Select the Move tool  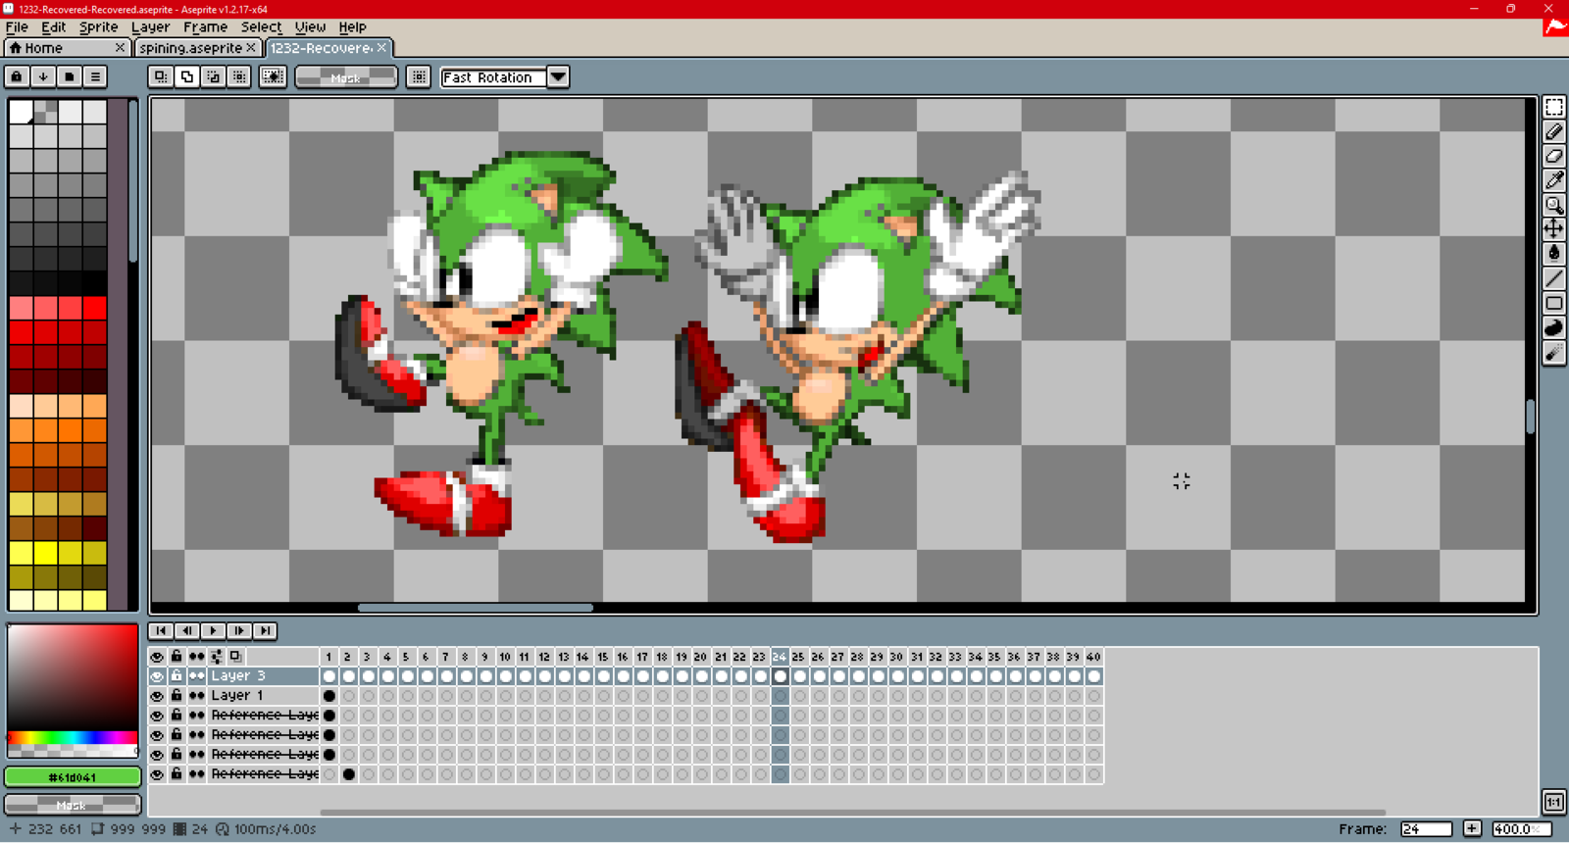1554,229
